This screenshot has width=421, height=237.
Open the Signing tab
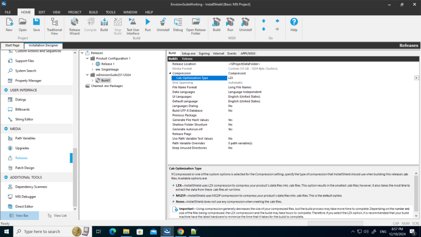204,53
